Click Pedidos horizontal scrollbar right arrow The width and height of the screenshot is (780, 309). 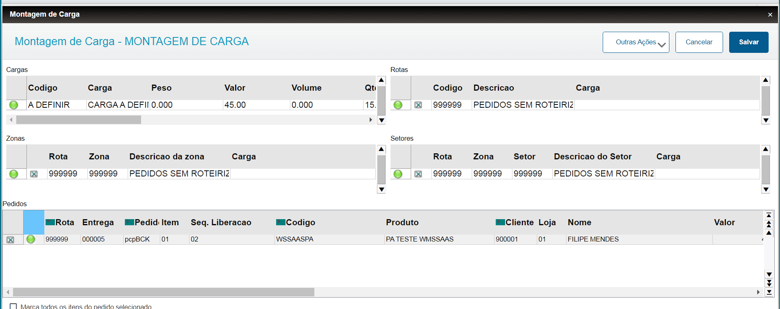point(758,292)
